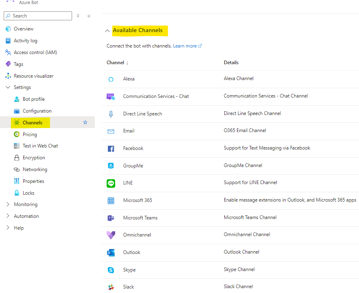Click the Locks icon in sidebar
The image size is (359, 293).
tap(17, 193)
